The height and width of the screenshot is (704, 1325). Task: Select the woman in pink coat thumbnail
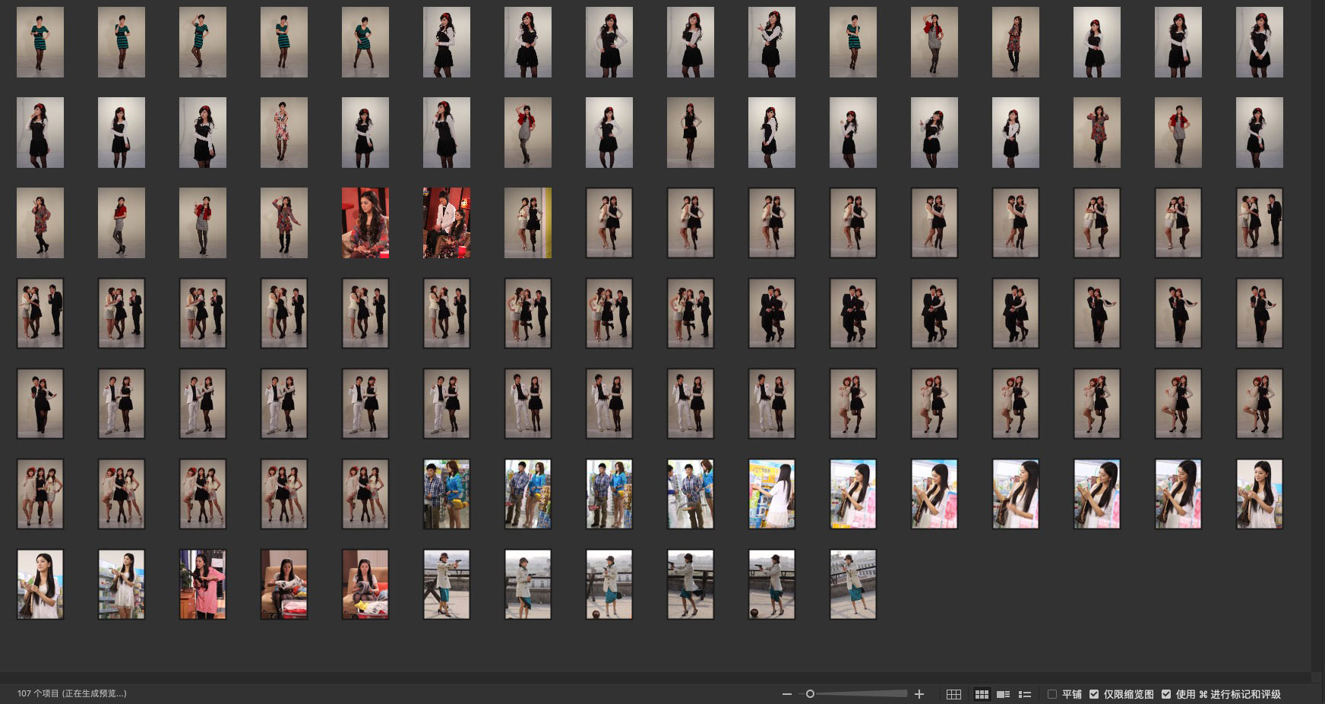[x=203, y=584]
